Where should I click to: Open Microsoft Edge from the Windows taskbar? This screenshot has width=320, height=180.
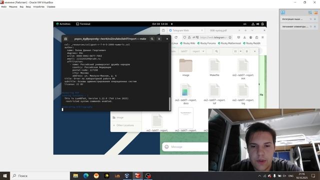coord(86,175)
